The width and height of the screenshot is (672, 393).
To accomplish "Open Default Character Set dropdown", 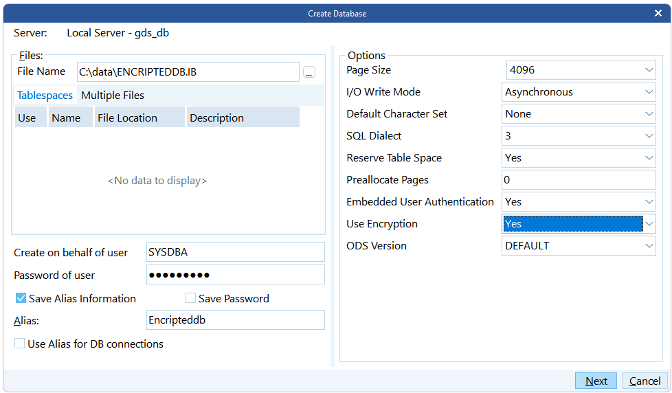I will pos(649,114).
